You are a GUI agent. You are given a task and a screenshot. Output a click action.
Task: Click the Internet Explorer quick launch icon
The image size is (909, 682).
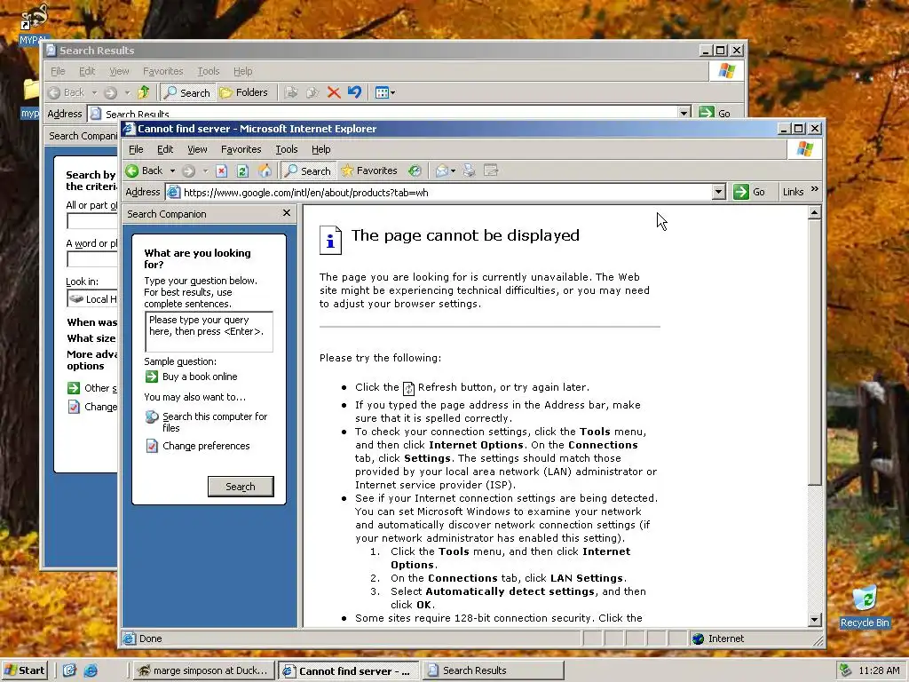coord(91,670)
